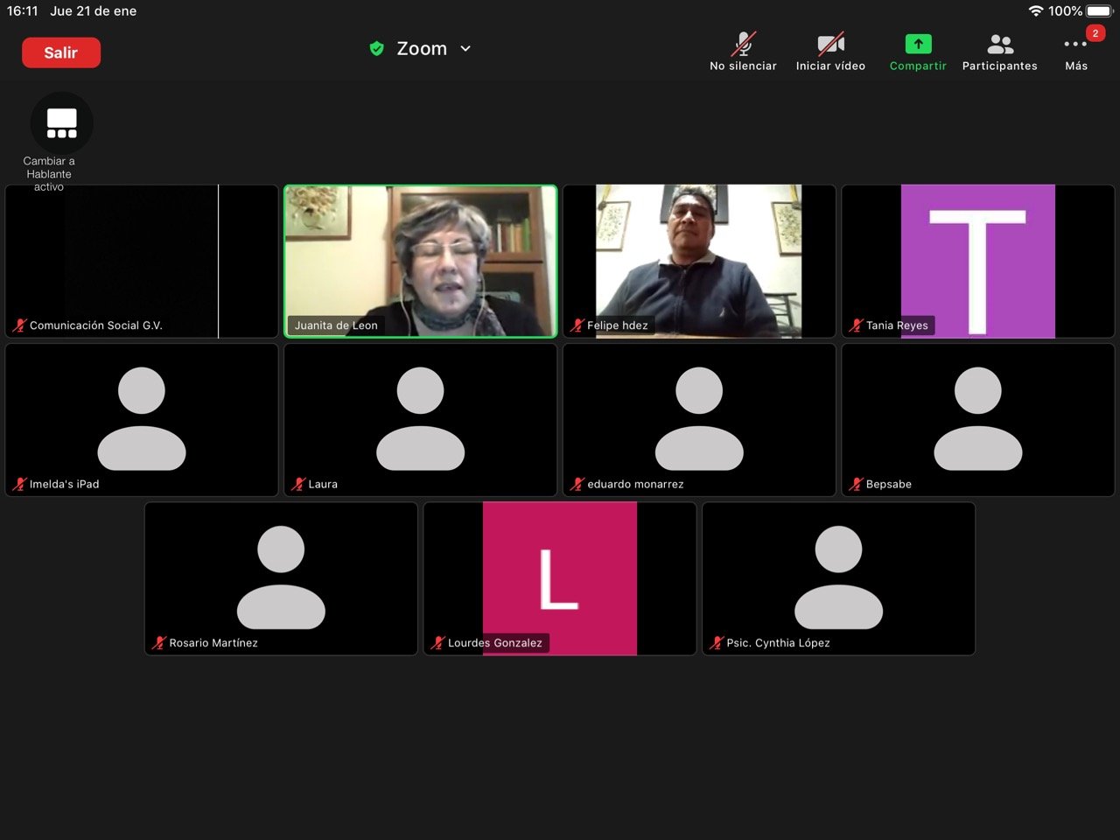This screenshot has height=840, width=1120.
Task: Click muted mic icon beside Felipe hdez
Action: [577, 325]
